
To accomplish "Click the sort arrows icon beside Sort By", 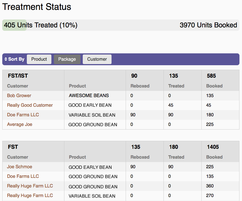I will tap(6, 59).
